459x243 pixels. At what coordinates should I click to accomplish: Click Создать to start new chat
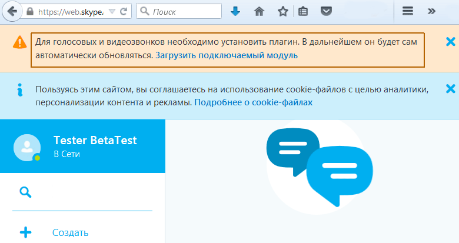pyautogui.click(x=70, y=232)
